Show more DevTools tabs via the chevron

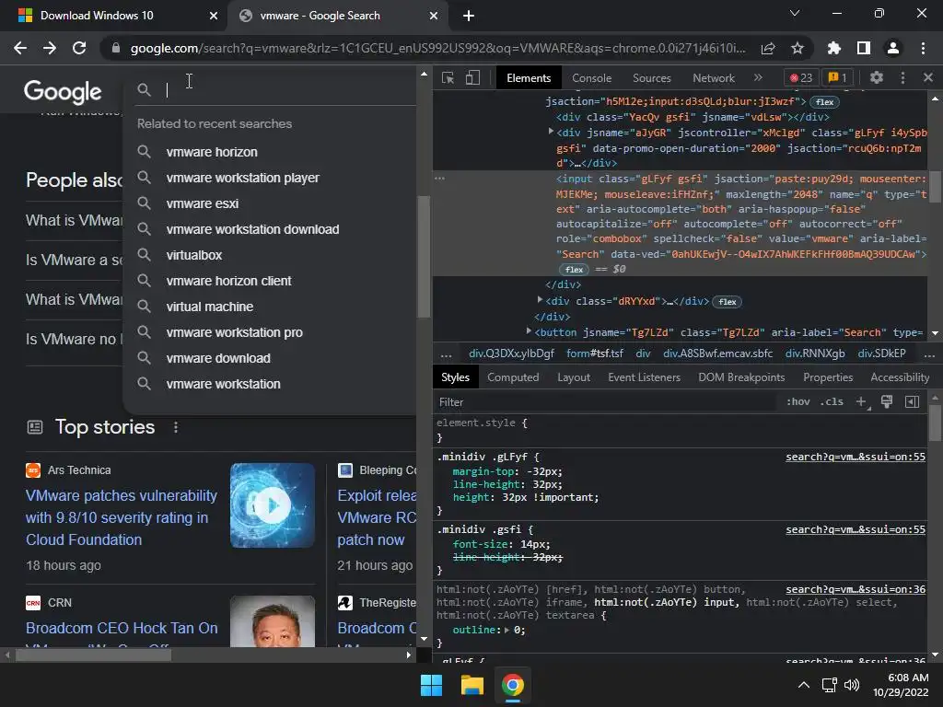point(758,77)
